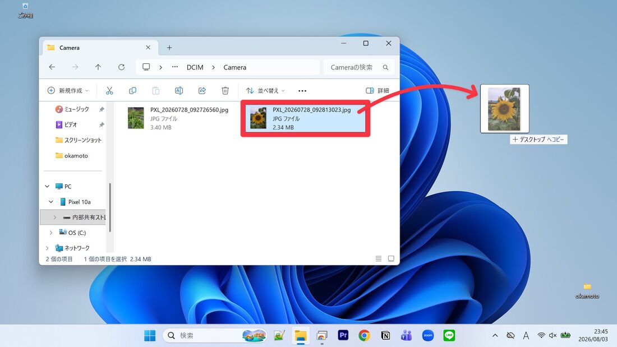This screenshot has width=617, height=347.
Task: Click the Cameraの検索 search field
Action: [359, 67]
